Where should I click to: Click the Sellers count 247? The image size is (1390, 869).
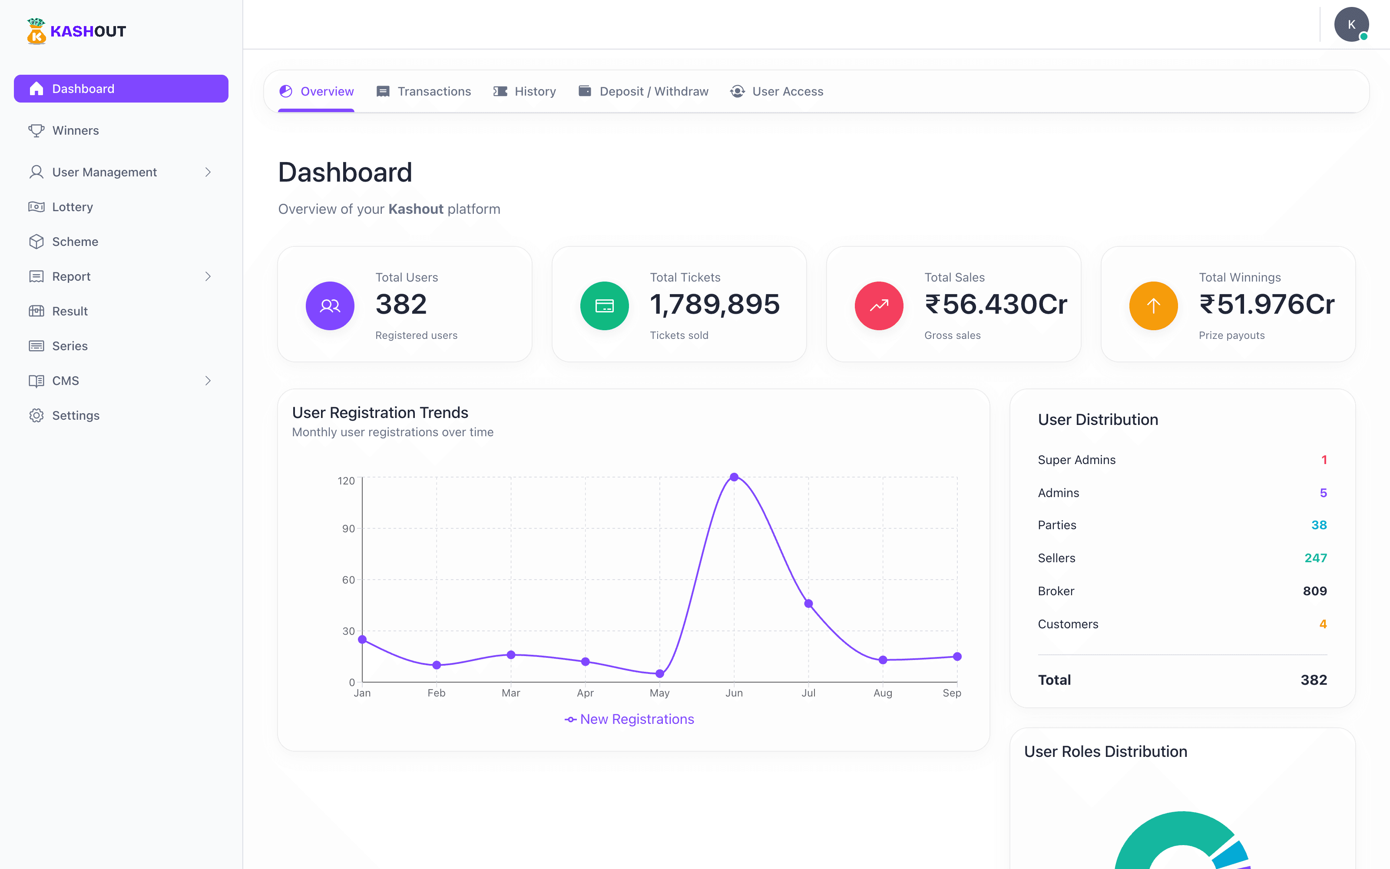pyautogui.click(x=1315, y=558)
